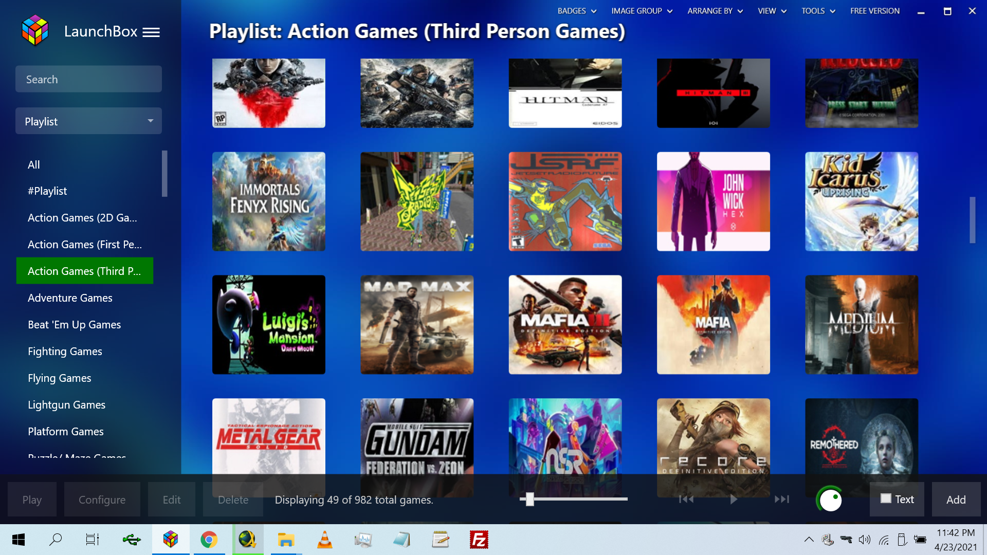This screenshot has height=555, width=987.
Task: Open File Explorer from the taskbar
Action: 286,540
